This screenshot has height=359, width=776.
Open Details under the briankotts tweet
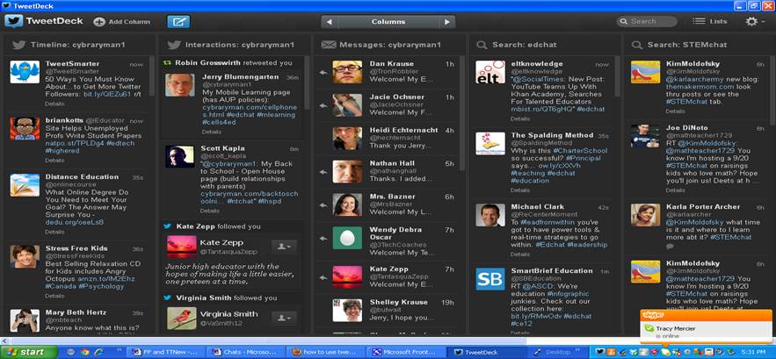54,161
